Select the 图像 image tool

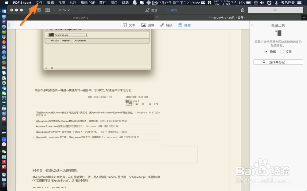pos(148,25)
